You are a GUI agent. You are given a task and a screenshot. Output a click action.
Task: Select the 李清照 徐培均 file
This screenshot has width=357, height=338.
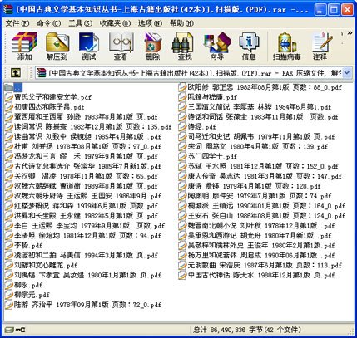tap(83, 236)
